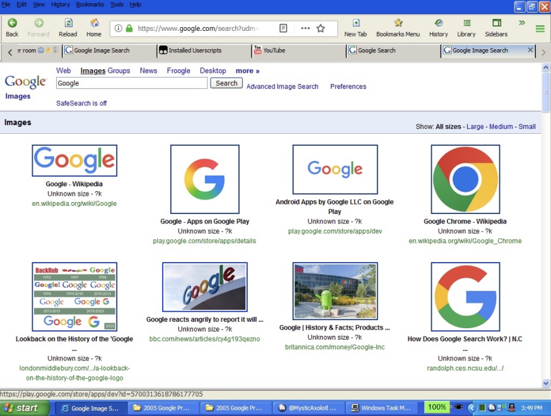Open the Google Chrome logo thumbnail
The width and height of the screenshot is (551, 416).
point(465,179)
